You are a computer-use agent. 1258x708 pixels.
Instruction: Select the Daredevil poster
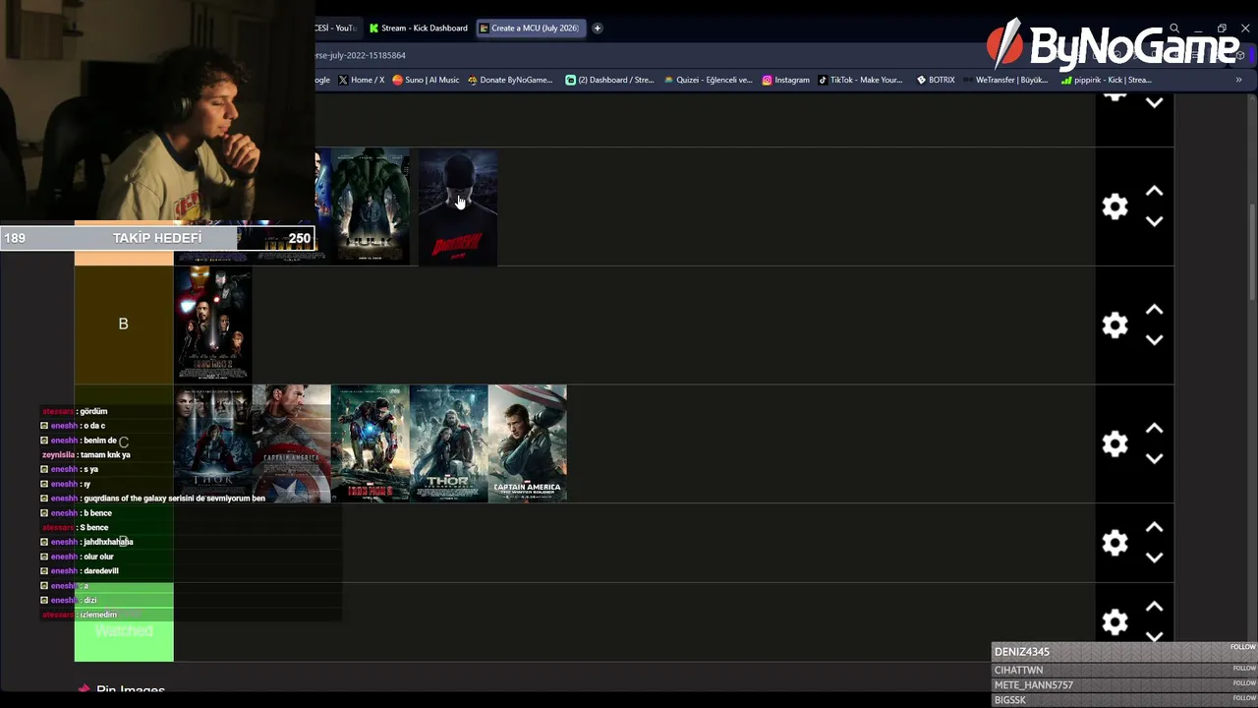click(x=458, y=207)
